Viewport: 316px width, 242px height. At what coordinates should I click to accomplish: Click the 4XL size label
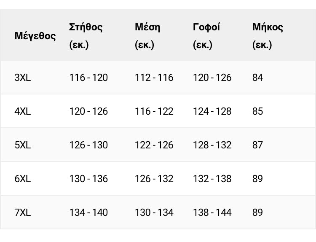pos(23,111)
